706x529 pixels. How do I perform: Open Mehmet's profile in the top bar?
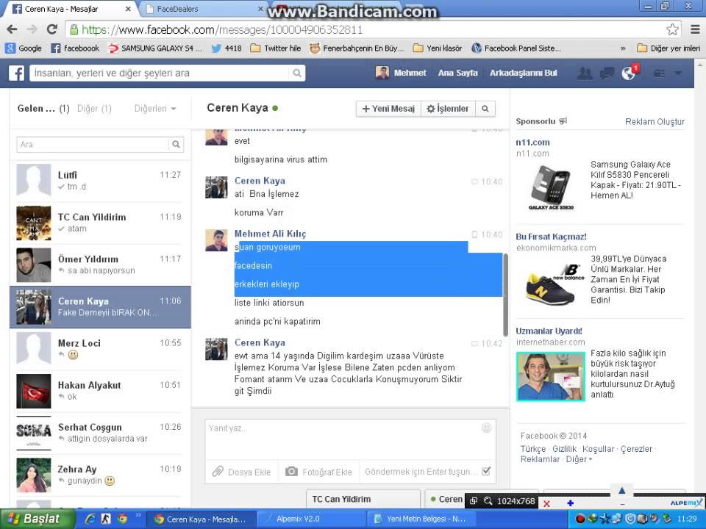click(401, 73)
